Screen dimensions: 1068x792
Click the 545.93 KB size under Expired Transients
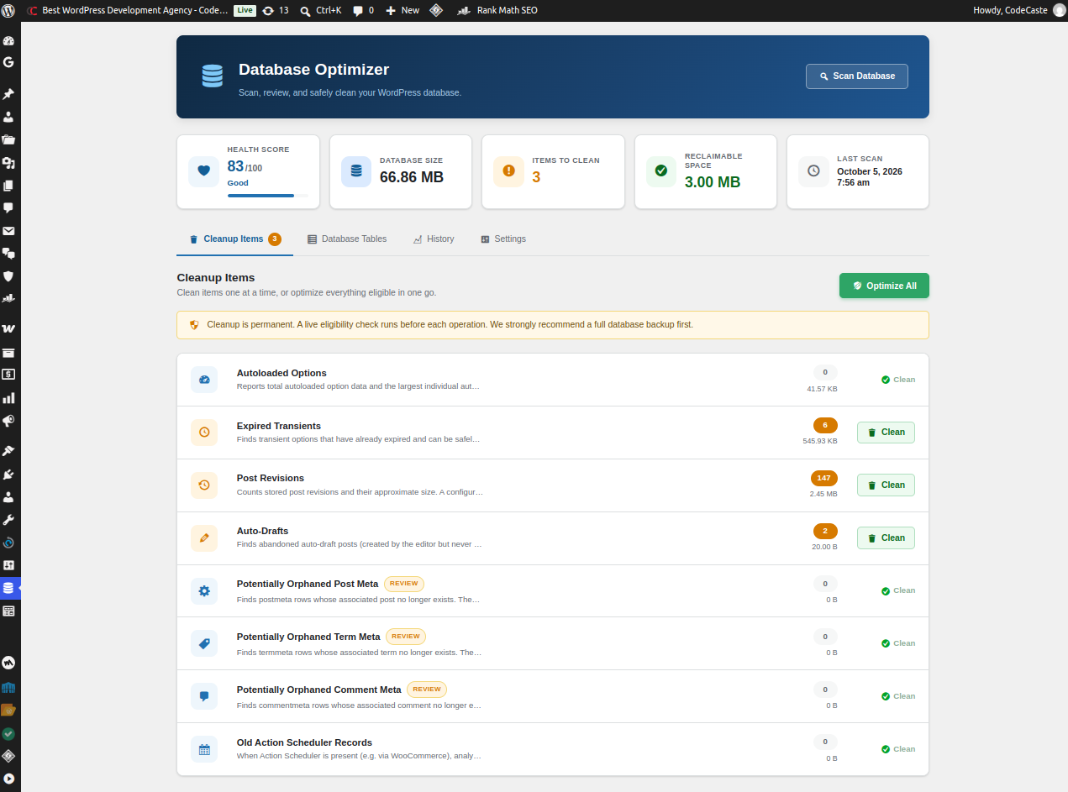820,441
